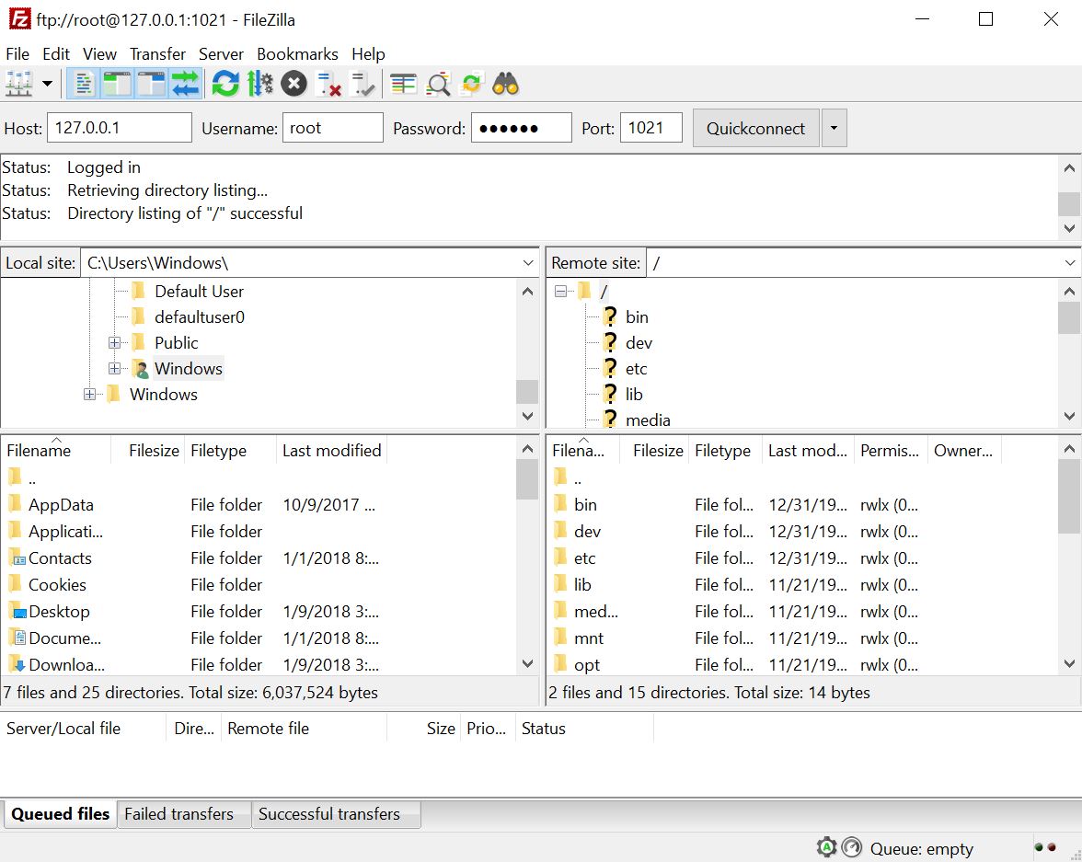Open Site Manager dropdown arrow
1082x862 pixels.
click(47, 85)
